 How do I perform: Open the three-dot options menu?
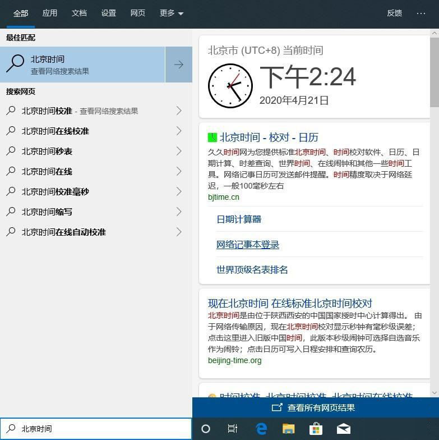(x=420, y=13)
